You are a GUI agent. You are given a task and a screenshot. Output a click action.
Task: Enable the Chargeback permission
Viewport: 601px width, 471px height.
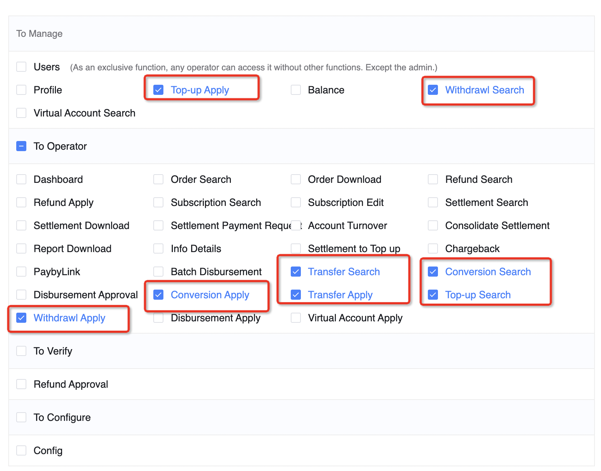433,248
